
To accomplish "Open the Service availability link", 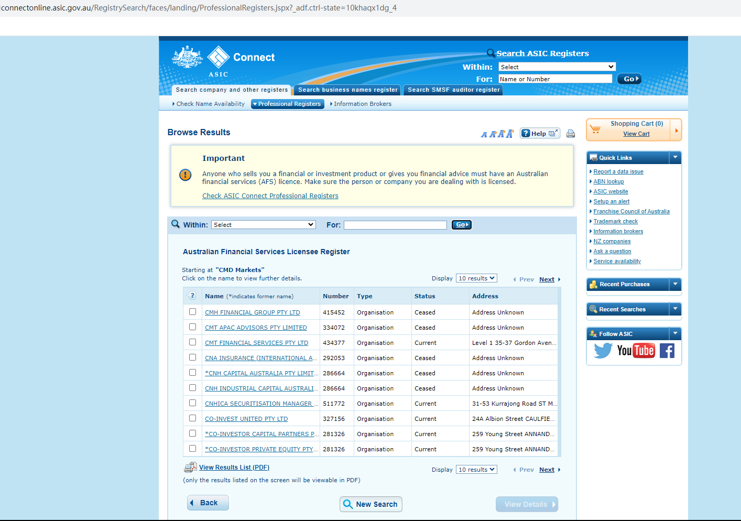I will 617,261.
